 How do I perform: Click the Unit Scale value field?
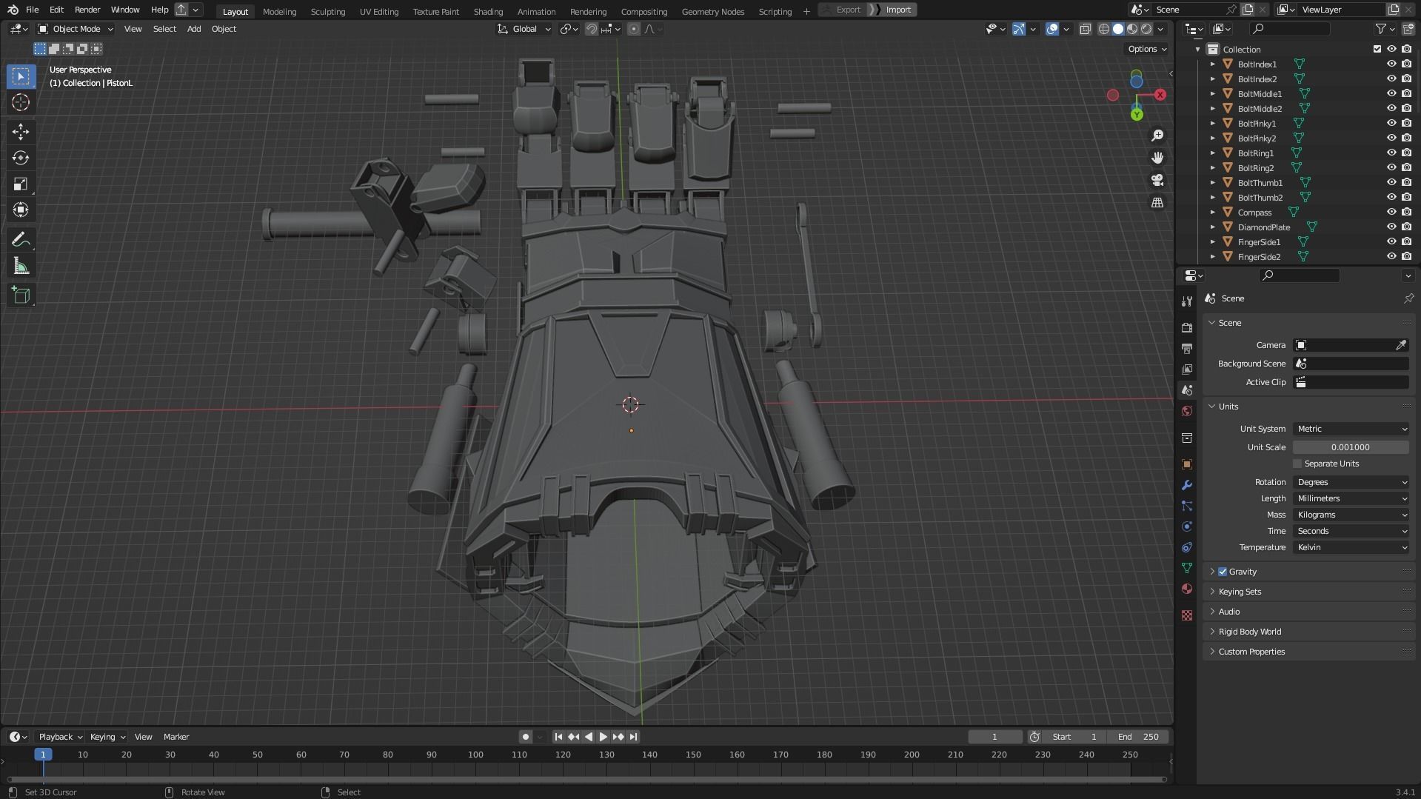pyautogui.click(x=1350, y=447)
